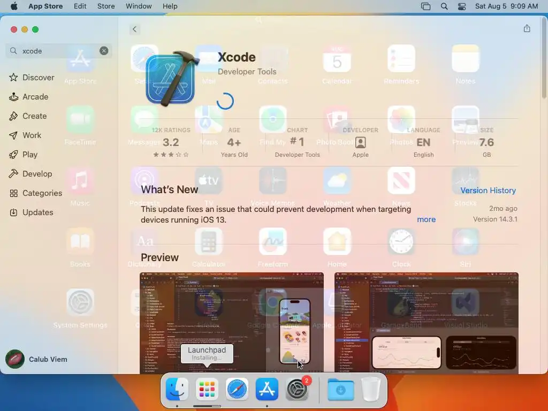The width and height of the screenshot is (548, 411).
Task: Open the App Store menu
Action: (45, 6)
